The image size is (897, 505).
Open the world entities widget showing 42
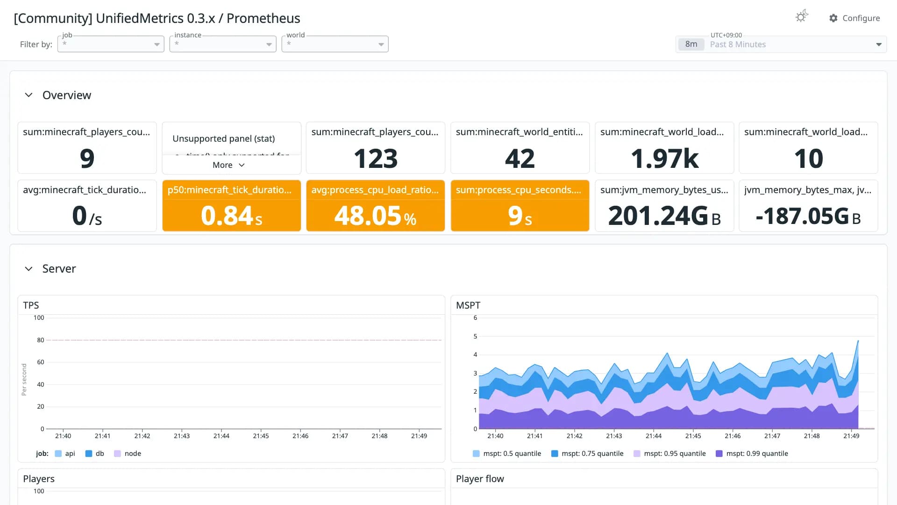pos(520,148)
